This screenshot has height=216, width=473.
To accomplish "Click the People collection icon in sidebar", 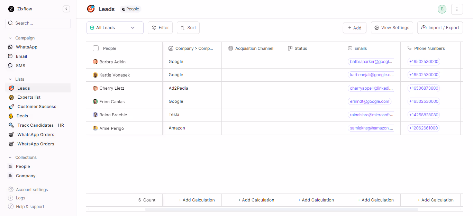I will [10, 166].
